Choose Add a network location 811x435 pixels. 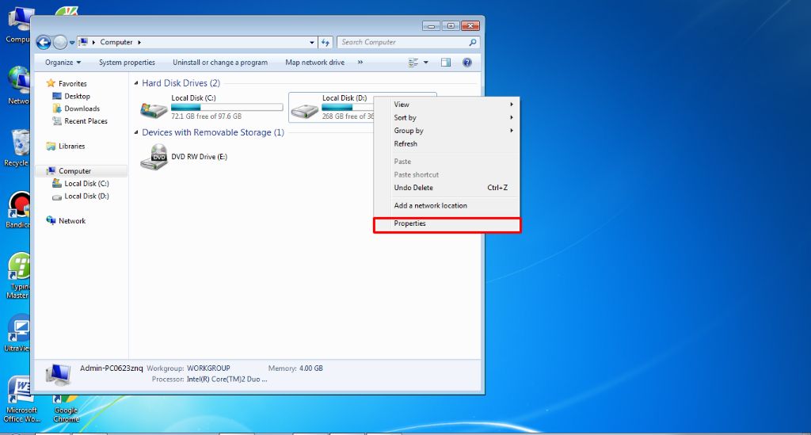[x=447, y=205]
